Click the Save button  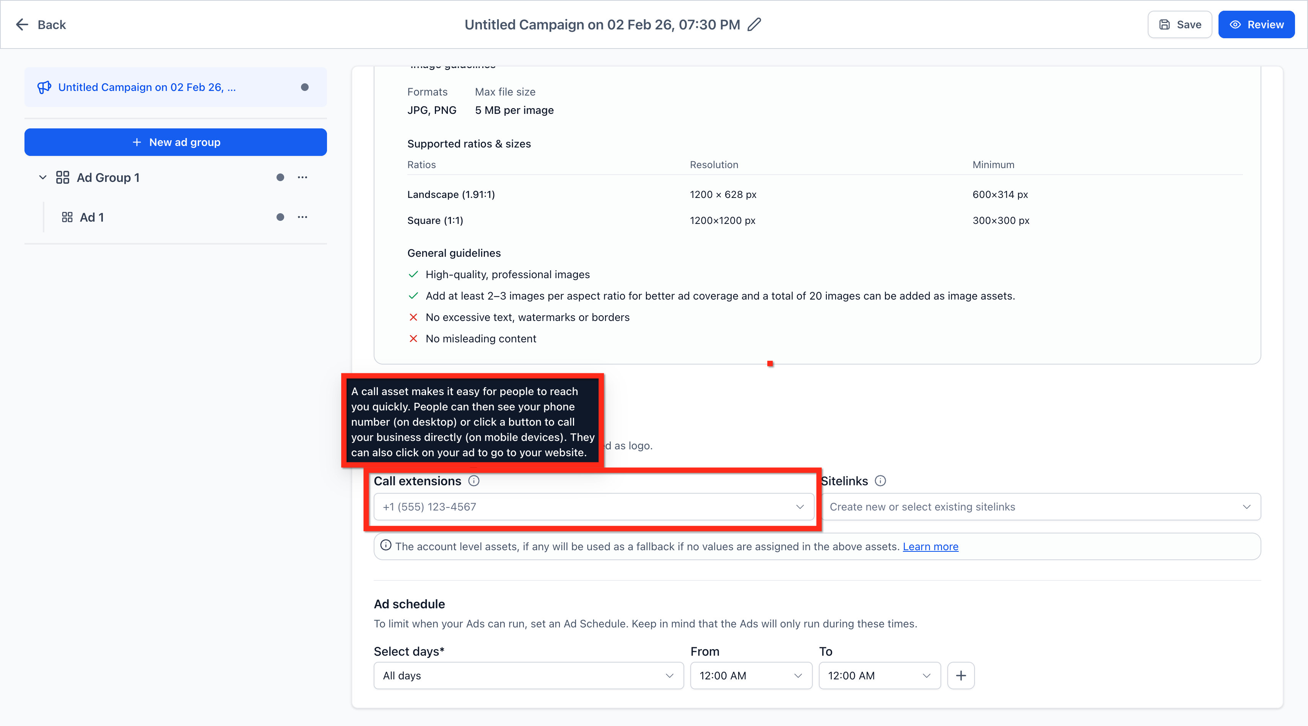point(1179,24)
